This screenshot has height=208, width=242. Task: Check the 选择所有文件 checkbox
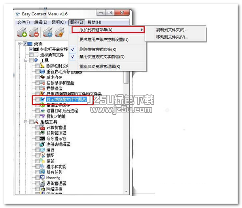pyautogui.click(x=31, y=55)
